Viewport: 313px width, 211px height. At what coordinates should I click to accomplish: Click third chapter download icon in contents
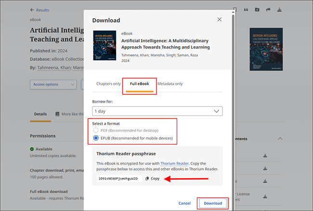coord(265,181)
